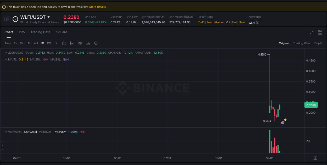Image resolution: width=327 pixels, height=165 pixels.
Task: Open the Square tab
Action: (62, 32)
